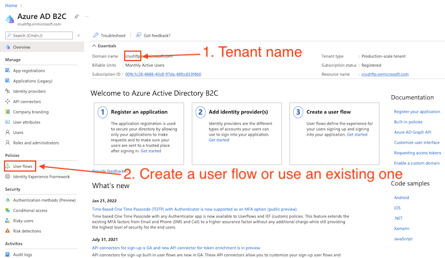Open .NET code sample link

click(x=398, y=218)
